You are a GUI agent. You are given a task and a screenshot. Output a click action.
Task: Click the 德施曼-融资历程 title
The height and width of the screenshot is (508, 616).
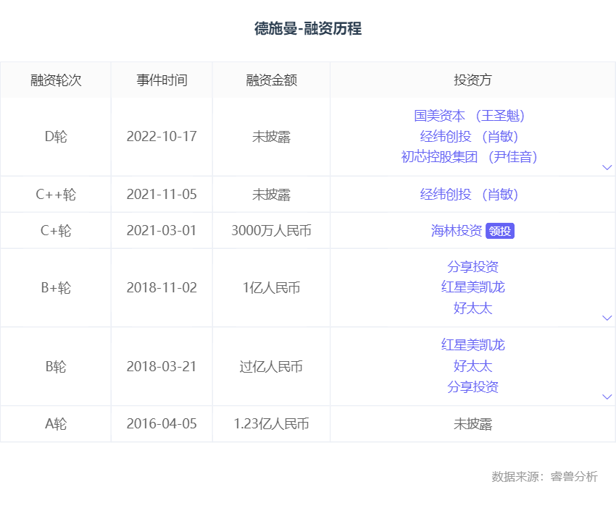pyautogui.click(x=308, y=28)
